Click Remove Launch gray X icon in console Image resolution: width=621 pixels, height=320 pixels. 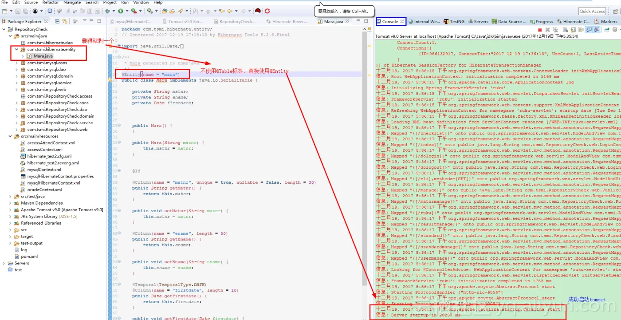[x=548, y=30]
